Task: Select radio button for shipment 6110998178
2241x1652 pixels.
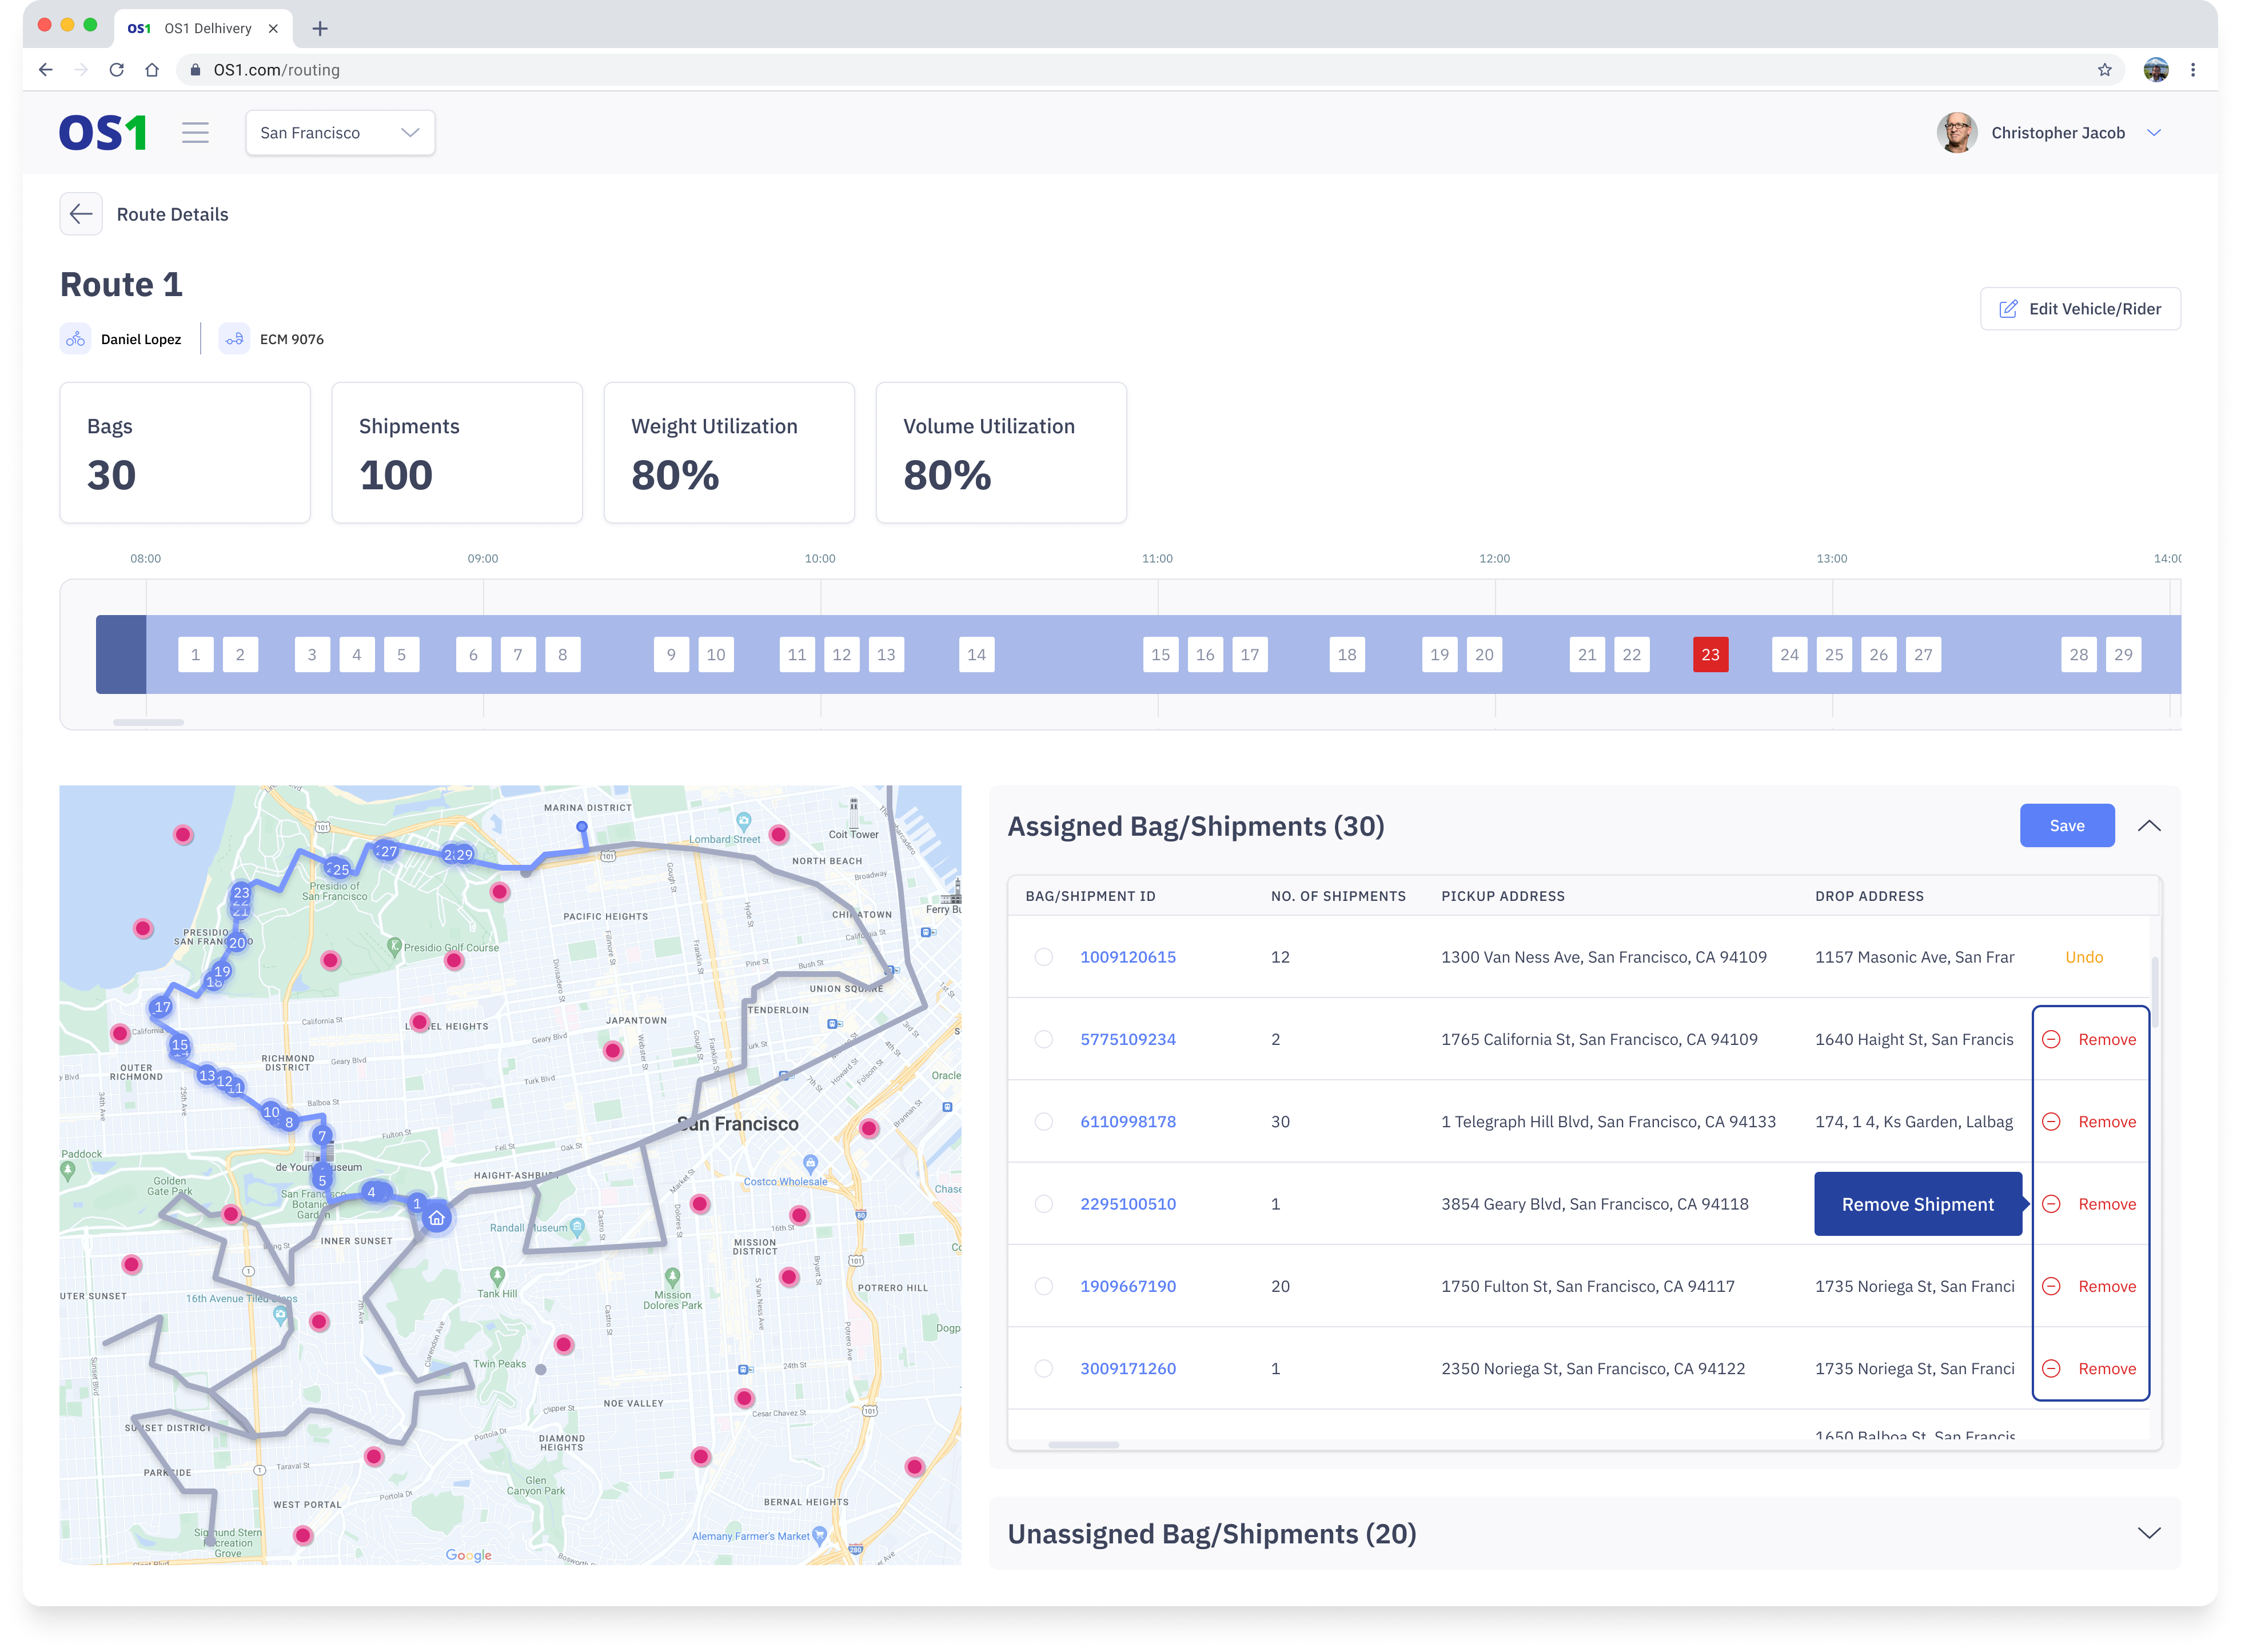Action: (1043, 1122)
